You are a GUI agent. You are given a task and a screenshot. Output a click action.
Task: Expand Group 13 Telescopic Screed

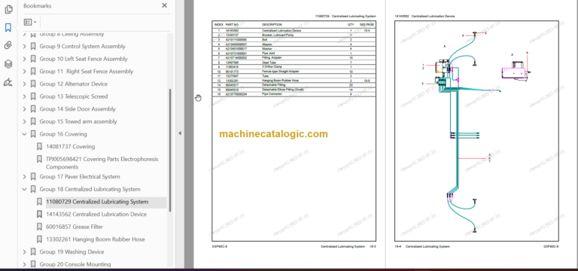(24, 96)
